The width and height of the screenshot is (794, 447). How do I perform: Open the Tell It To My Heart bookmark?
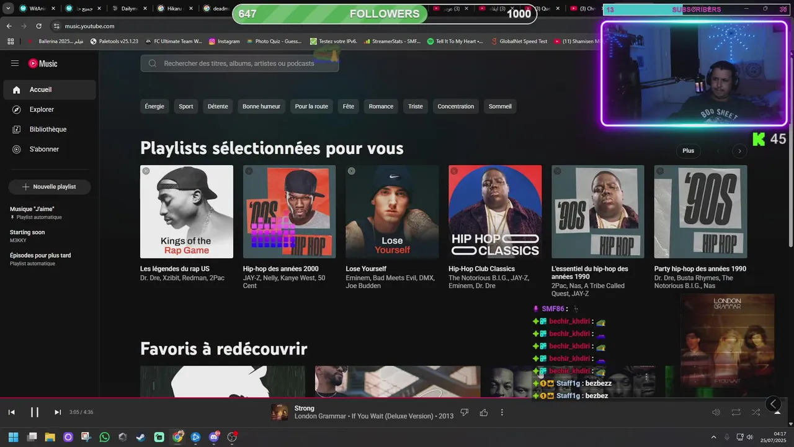click(x=455, y=41)
